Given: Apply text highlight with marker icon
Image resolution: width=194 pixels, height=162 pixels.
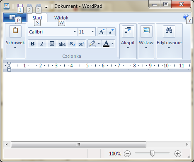Looking at the screenshot, I should [92, 44].
